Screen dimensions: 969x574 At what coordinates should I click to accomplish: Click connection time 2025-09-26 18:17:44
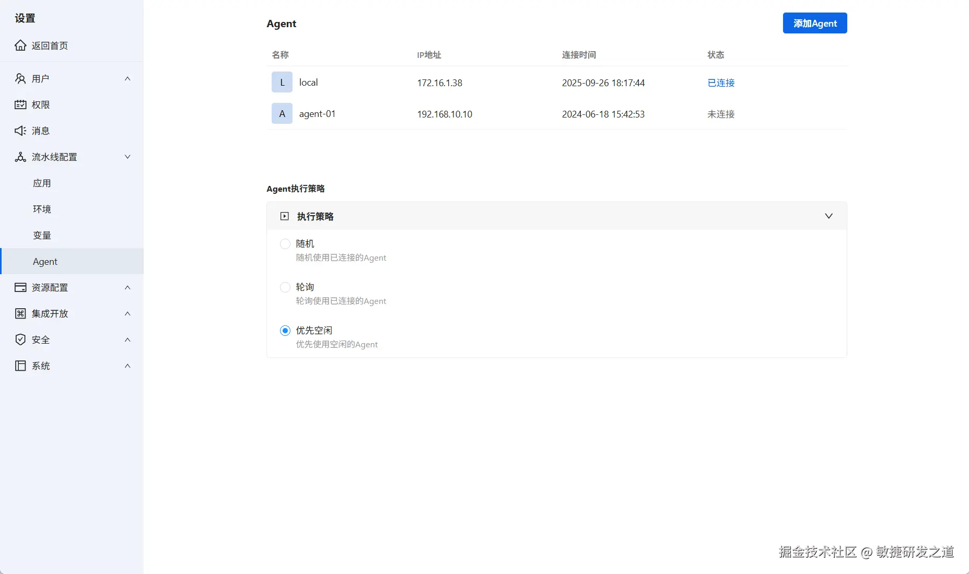(603, 83)
